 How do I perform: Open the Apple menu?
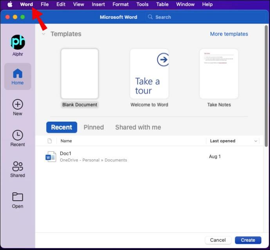point(10,4)
